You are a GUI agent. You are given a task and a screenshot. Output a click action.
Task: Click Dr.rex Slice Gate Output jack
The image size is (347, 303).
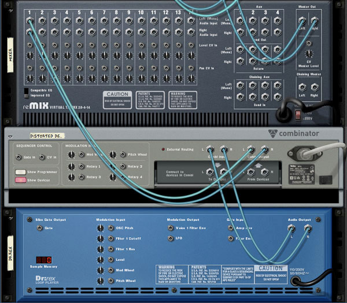point(39,228)
